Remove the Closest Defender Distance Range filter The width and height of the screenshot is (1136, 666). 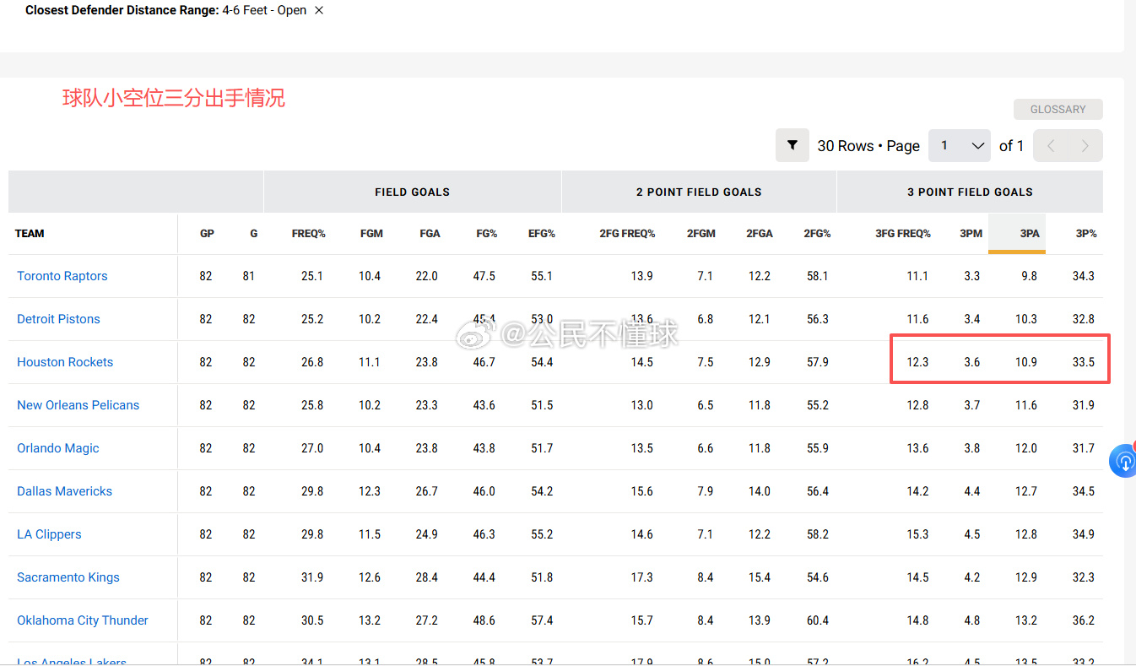pos(318,10)
